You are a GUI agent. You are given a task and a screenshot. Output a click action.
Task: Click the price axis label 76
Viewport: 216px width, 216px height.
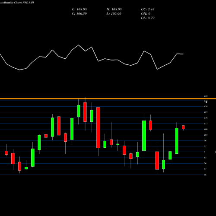206,163
